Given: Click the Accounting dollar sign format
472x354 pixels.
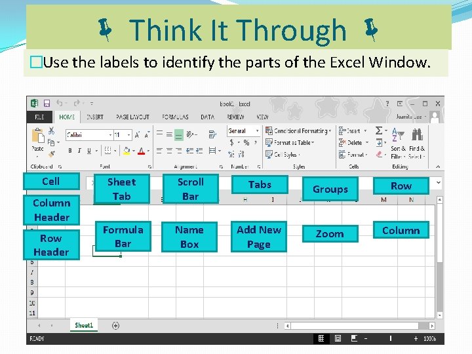Looking at the screenshot, I should [x=231, y=142].
